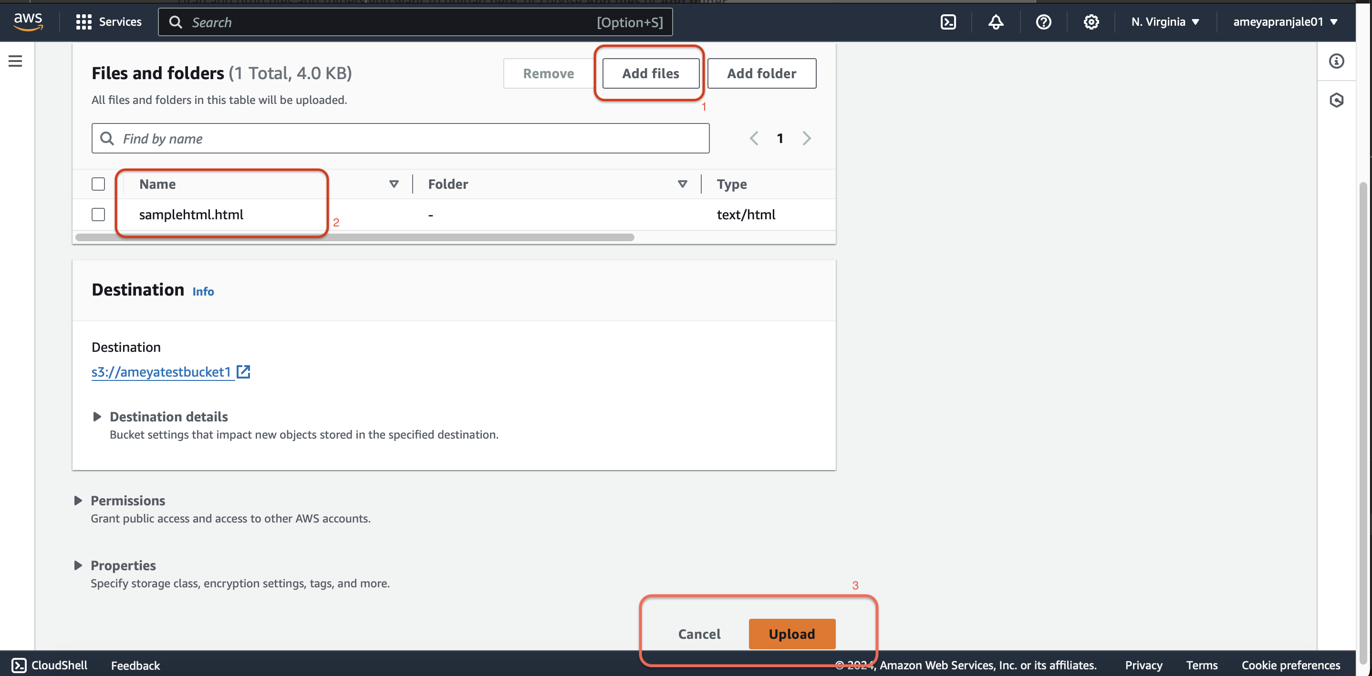Click the Feedback link in the footer
The width and height of the screenshot is (1372, 676).
135,666
